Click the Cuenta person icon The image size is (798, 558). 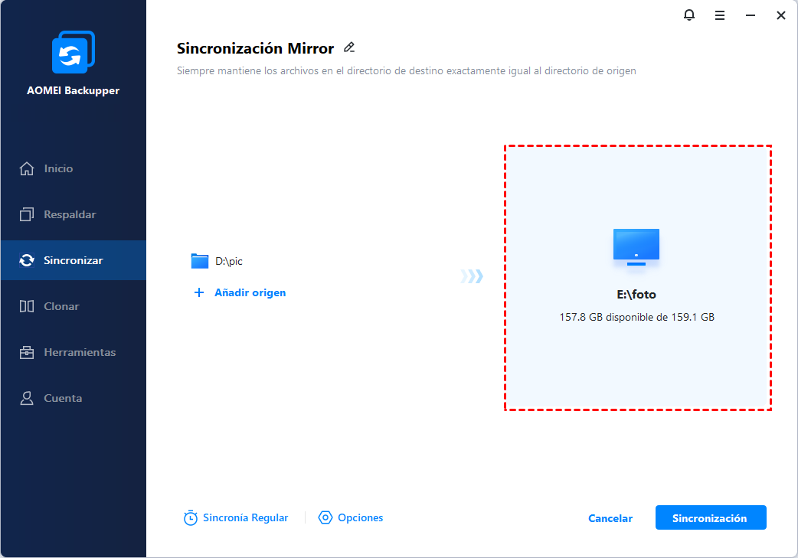click(x=27, y=398)
